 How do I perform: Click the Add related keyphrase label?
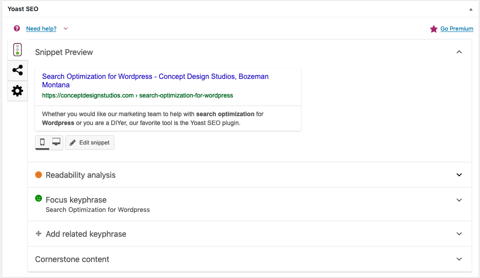tap(86, 234)
